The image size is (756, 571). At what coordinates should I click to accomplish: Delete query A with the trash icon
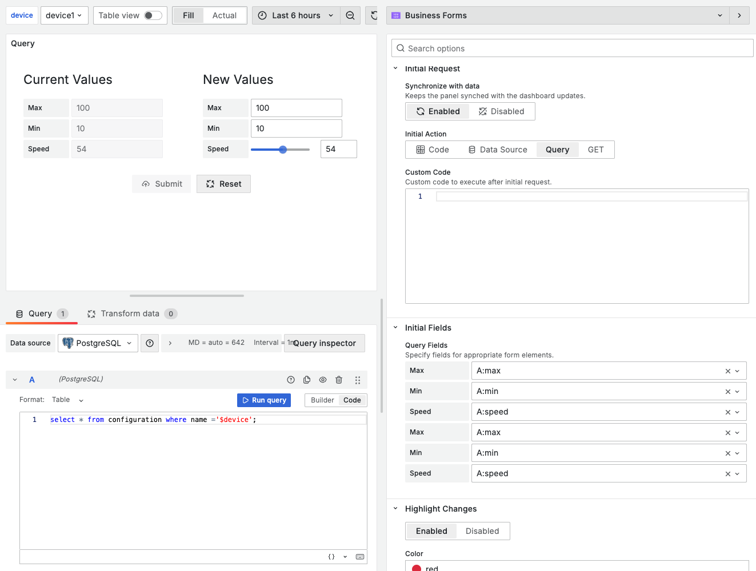pyautogui.click(x=339, y=379)
